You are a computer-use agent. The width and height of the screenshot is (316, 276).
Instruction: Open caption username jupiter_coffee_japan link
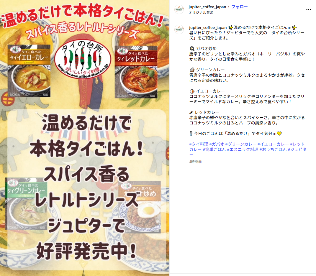click(x=208, y=27)
